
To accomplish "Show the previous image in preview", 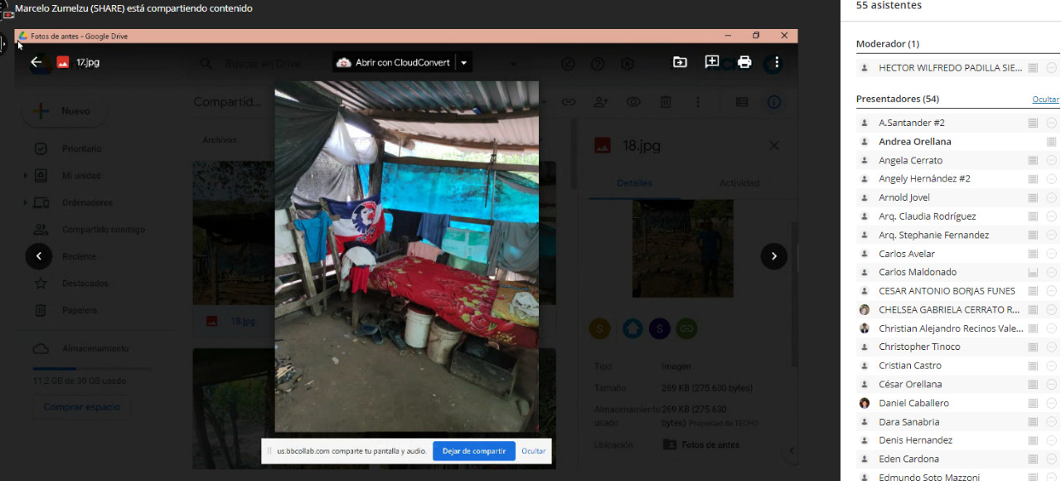I will coord(39,256).
